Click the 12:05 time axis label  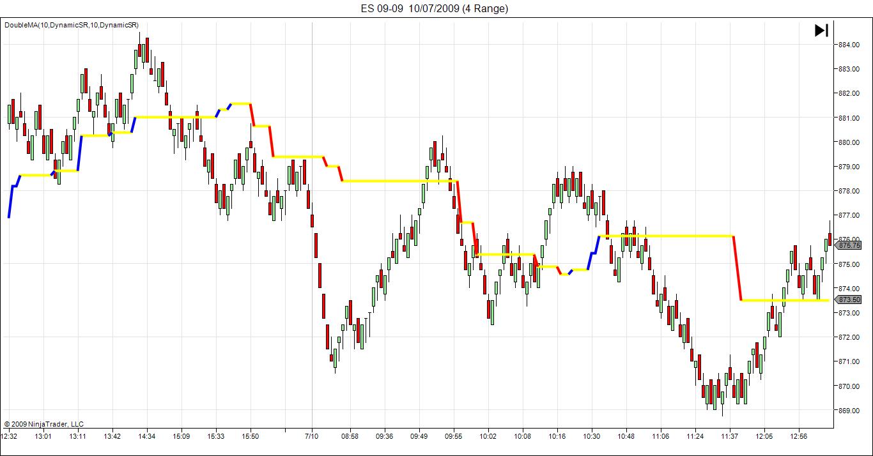coord(764,437)
